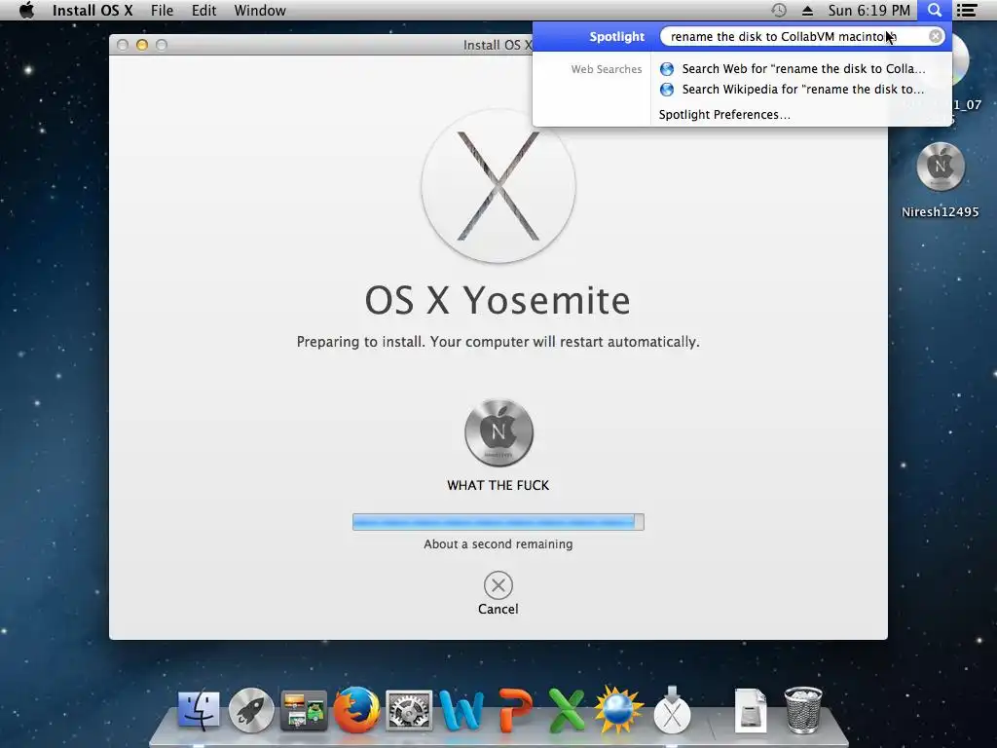
Task: Click the Niresh12495 desktop disk icon
Action: [941, 167]
